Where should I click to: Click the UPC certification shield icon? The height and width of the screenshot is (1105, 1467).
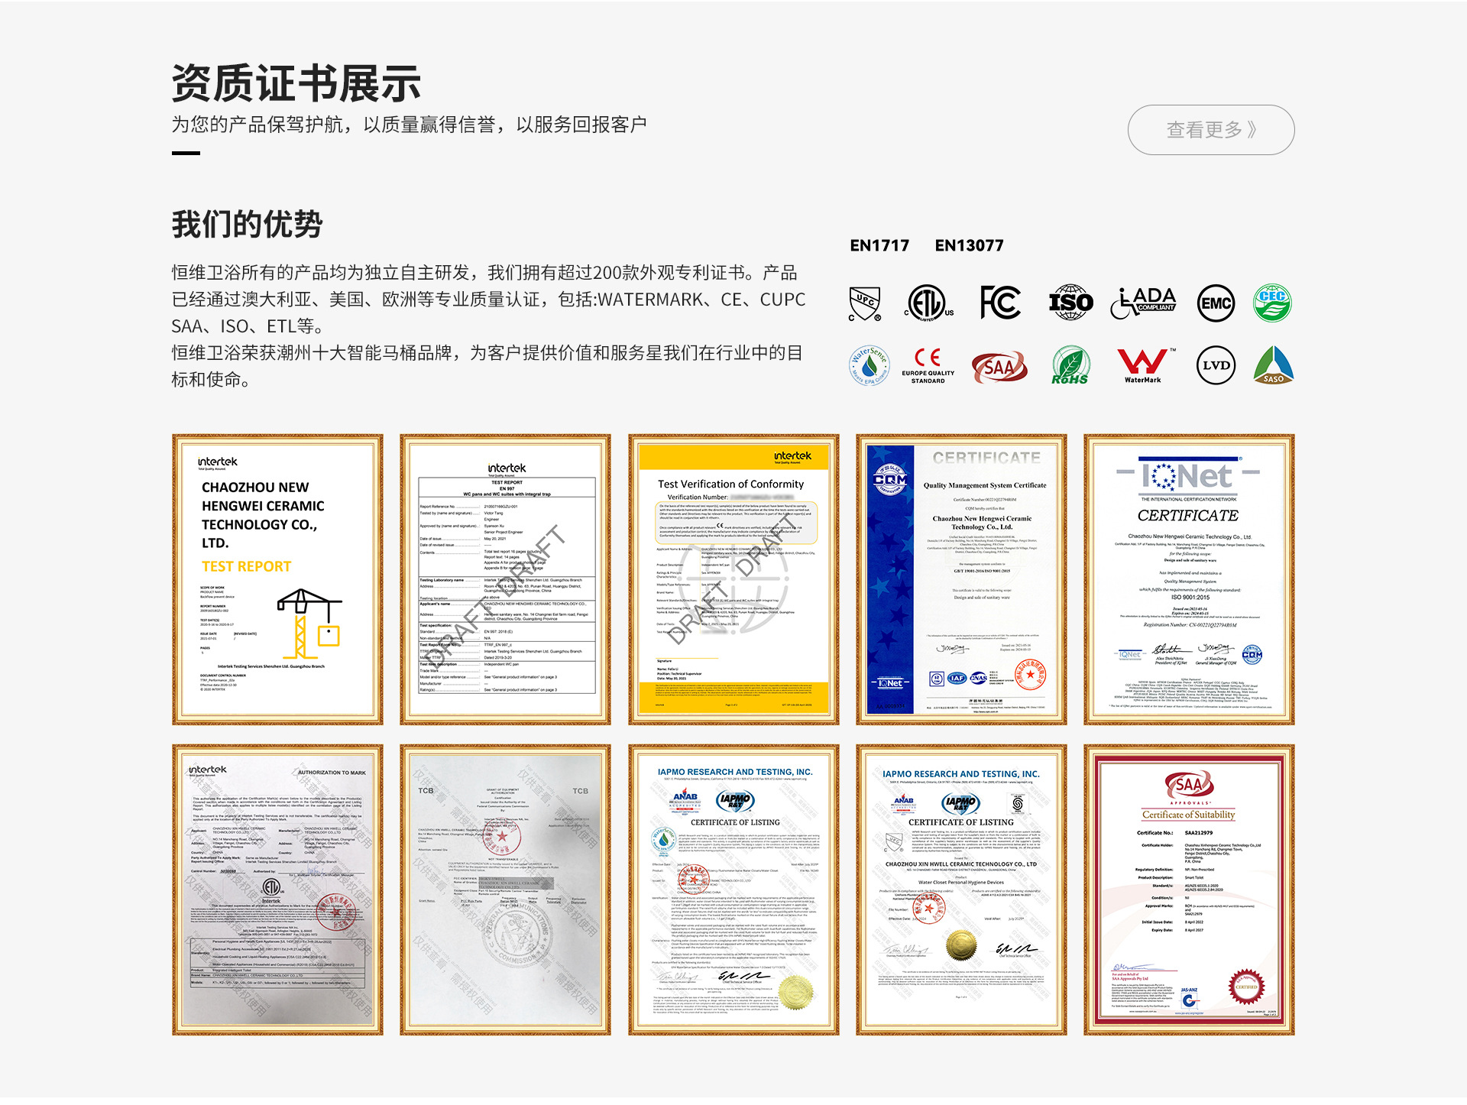pyautogui.click(x=865, y=303)
